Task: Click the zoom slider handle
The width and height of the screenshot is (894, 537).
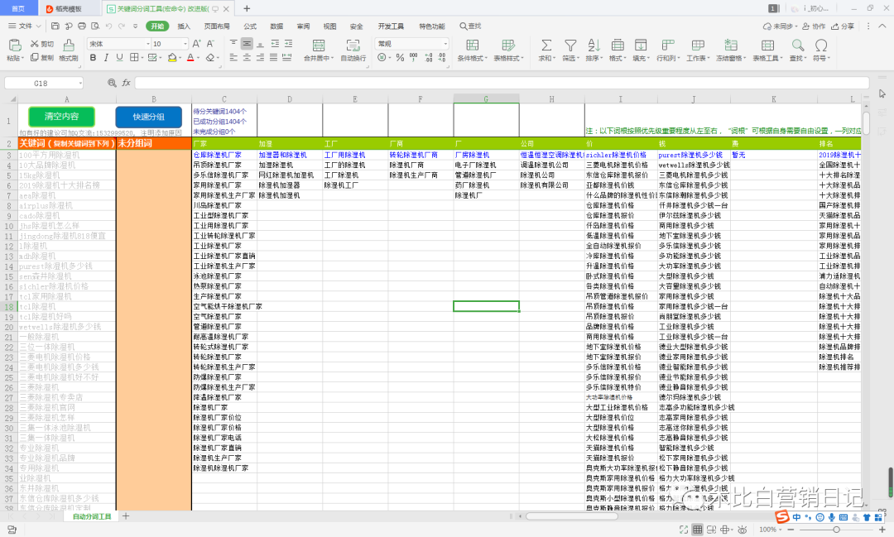Action: click(836, 530)
